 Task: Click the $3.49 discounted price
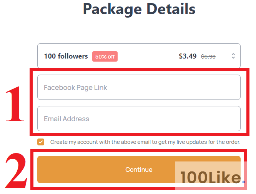(188, 56)
